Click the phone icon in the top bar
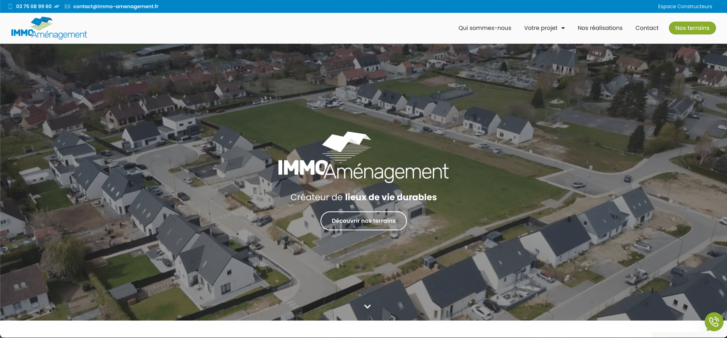The image size is (727, 338). [10, 6]
